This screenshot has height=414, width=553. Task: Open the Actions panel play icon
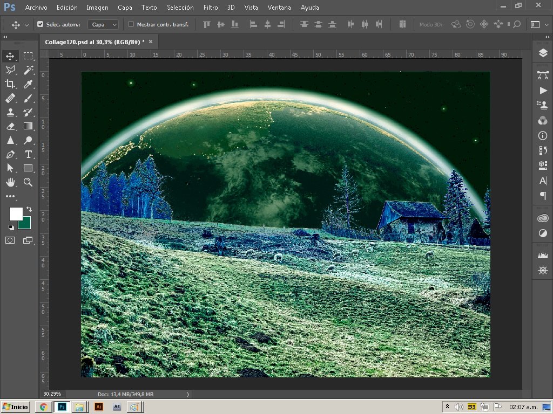pyautogui.click(x=543, y=91)
